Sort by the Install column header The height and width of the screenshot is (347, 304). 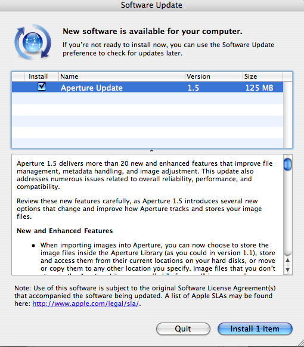pyautogui.click(x=41, y=76)
